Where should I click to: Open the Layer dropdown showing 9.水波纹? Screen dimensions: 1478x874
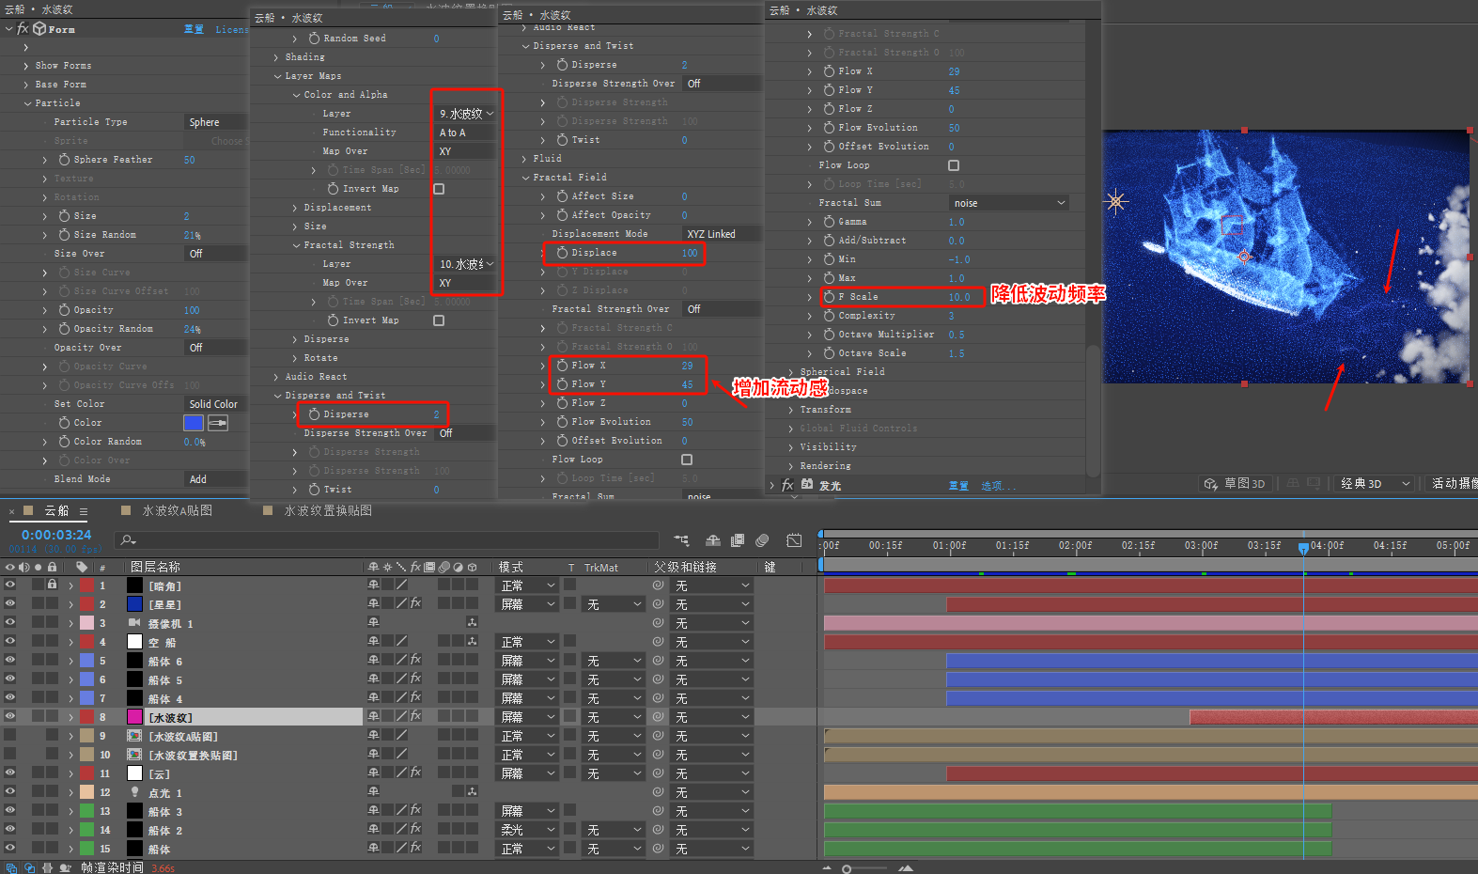point(465,114)
